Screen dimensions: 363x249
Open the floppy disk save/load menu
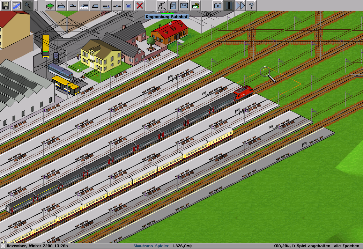(6, 5)
